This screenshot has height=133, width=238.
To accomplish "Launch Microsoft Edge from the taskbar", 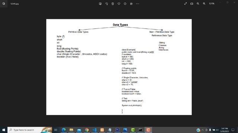I will tap(64, 130).
